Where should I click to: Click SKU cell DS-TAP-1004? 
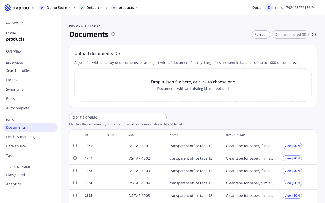139,183
